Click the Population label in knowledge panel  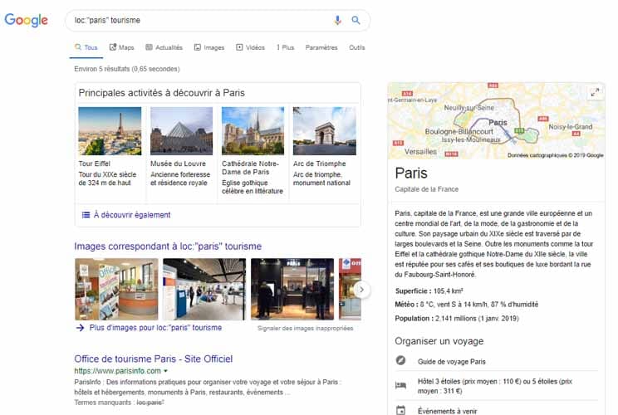pos(414,318)
